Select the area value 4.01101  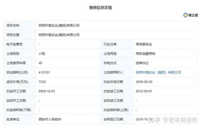coord(44,72)
